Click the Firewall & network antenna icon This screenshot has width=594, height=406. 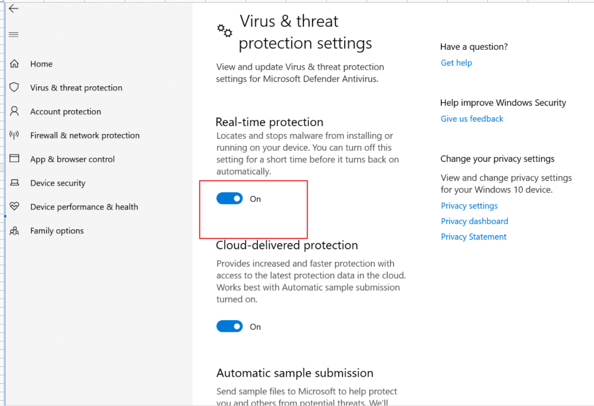pos(14,135)
